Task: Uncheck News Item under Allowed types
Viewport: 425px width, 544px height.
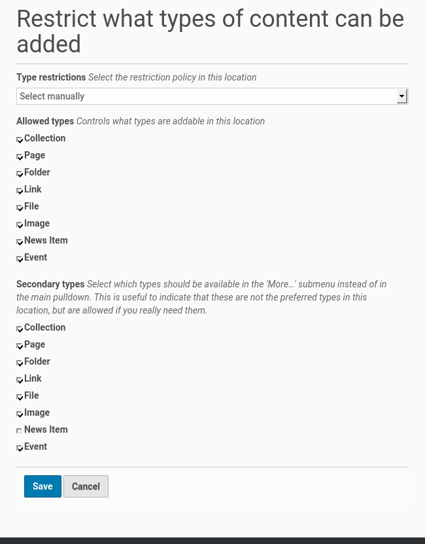Action: pyautogui.click(x=20, y=242)
